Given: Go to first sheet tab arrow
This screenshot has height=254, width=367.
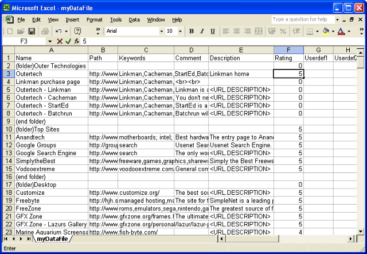Looking at the screenshot, I should click(6, 238).
